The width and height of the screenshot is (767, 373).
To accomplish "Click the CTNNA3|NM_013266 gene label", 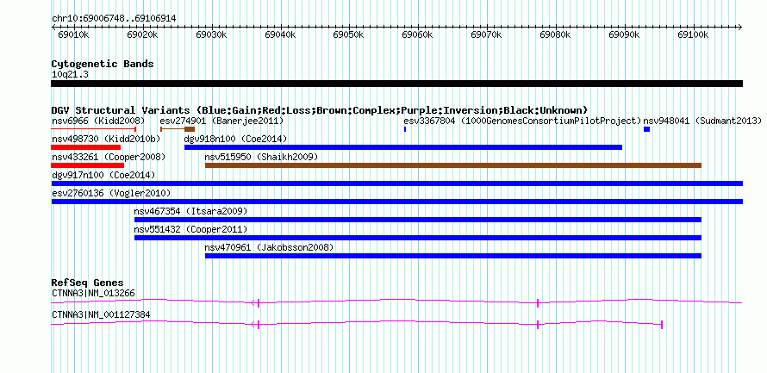I will [x=93, y=294].
